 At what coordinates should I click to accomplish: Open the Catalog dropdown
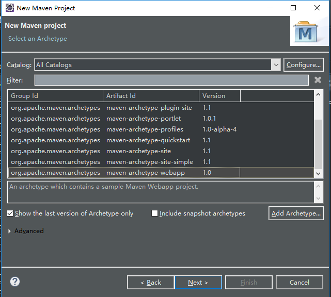[276, 65]
